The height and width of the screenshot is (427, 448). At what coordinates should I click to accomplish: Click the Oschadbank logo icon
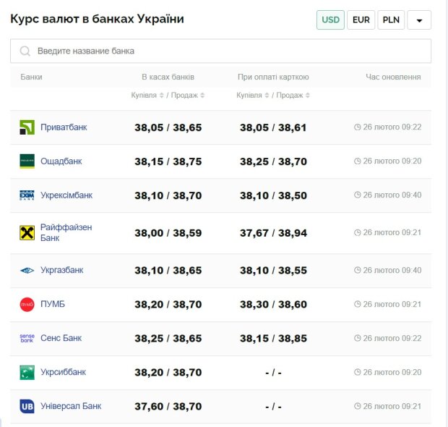27,161
